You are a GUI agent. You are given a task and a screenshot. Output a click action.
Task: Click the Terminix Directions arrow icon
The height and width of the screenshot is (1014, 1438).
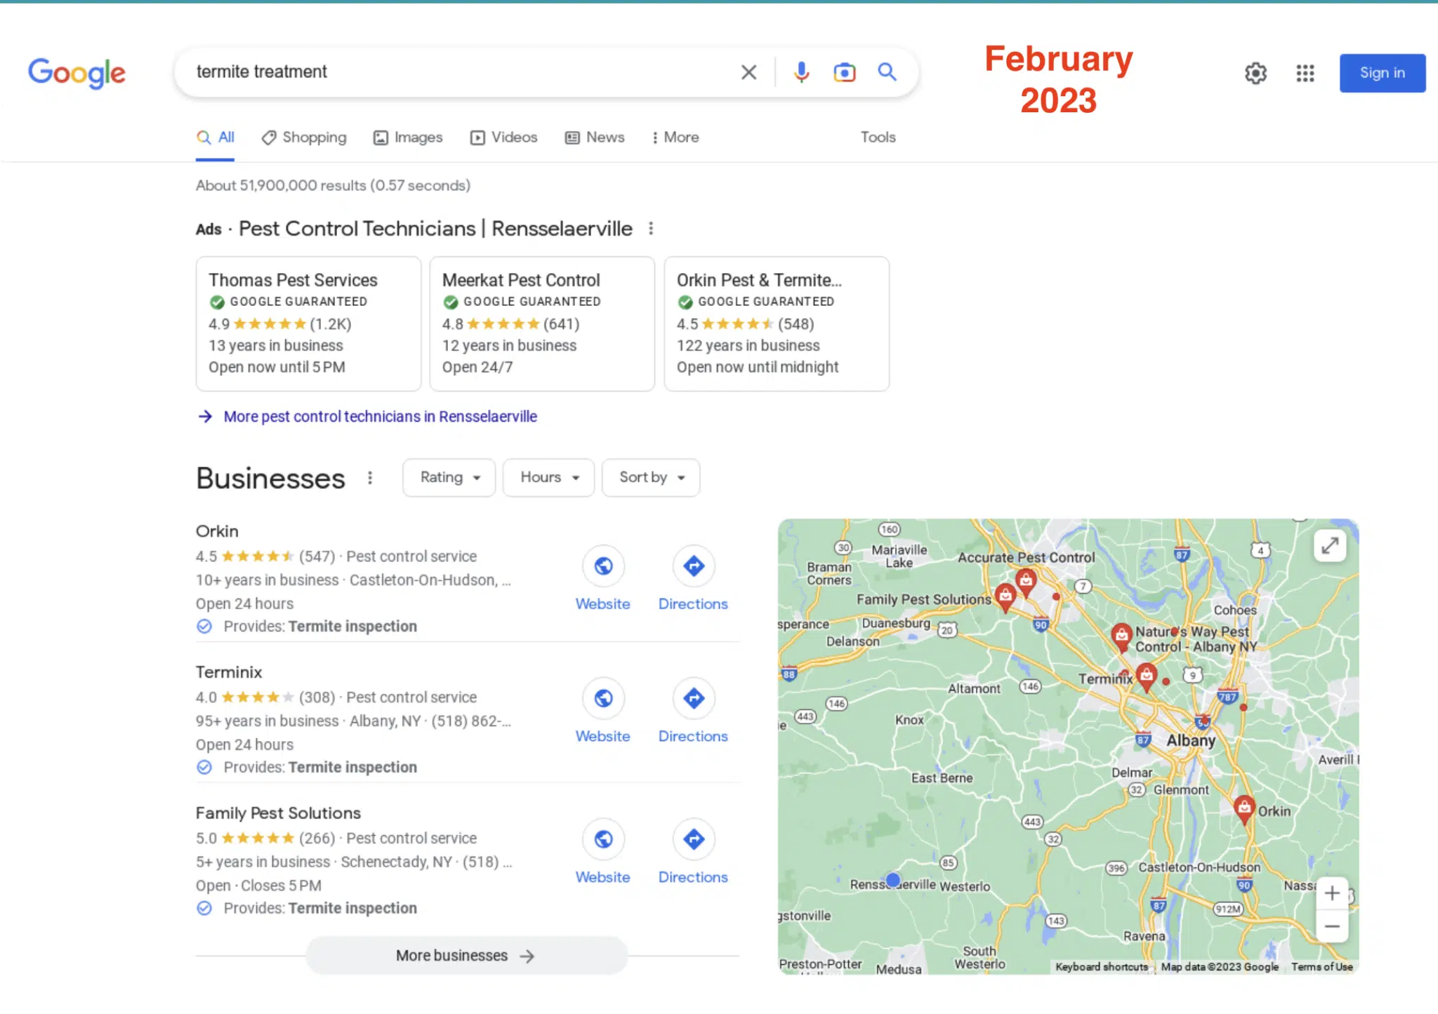click(x=692, y=698)
